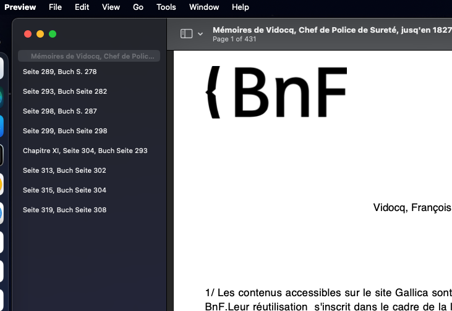Open the Help menu
The width and height of the screenshot is (452, 311).
coord(241,7)
